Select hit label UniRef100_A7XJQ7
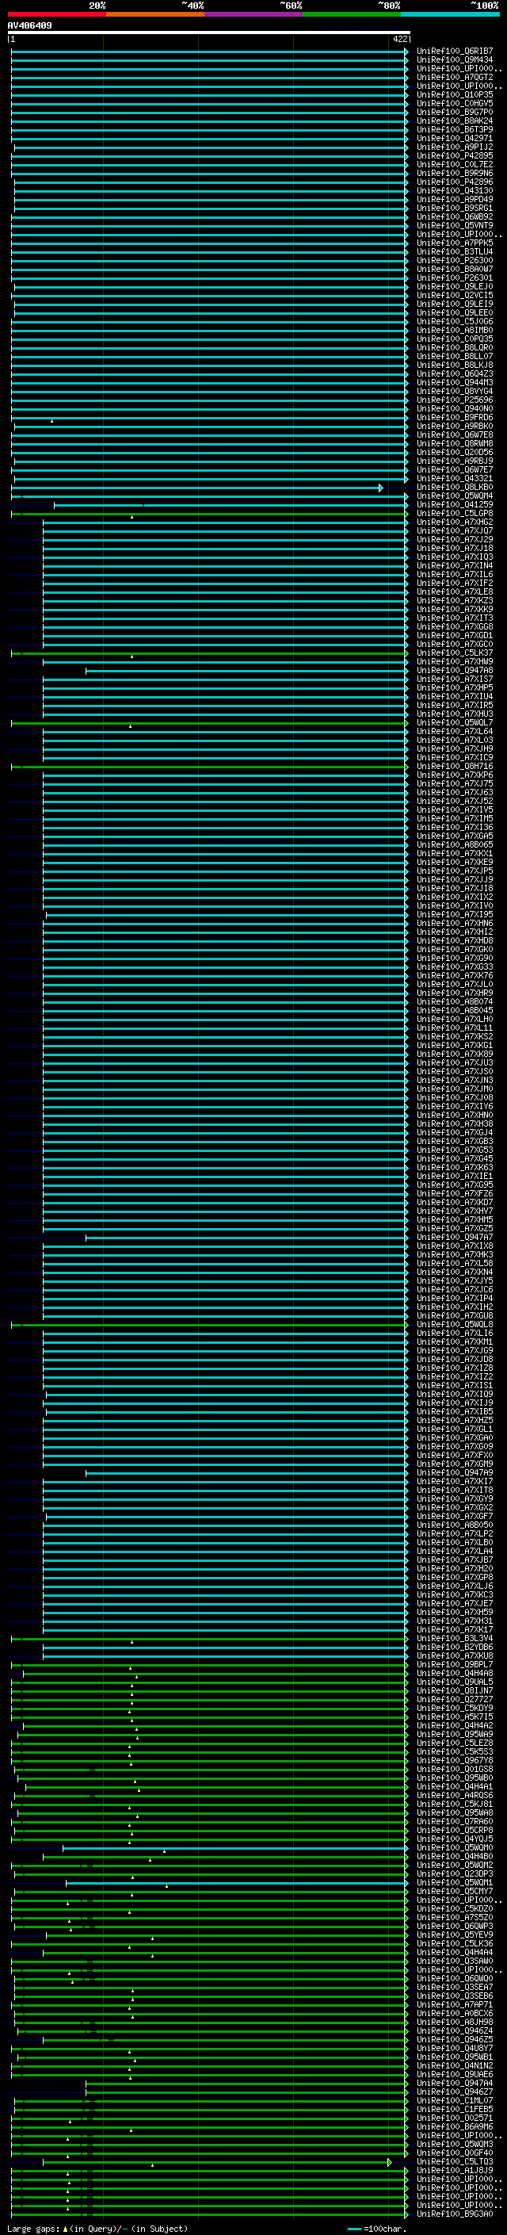 click(455, 530)
